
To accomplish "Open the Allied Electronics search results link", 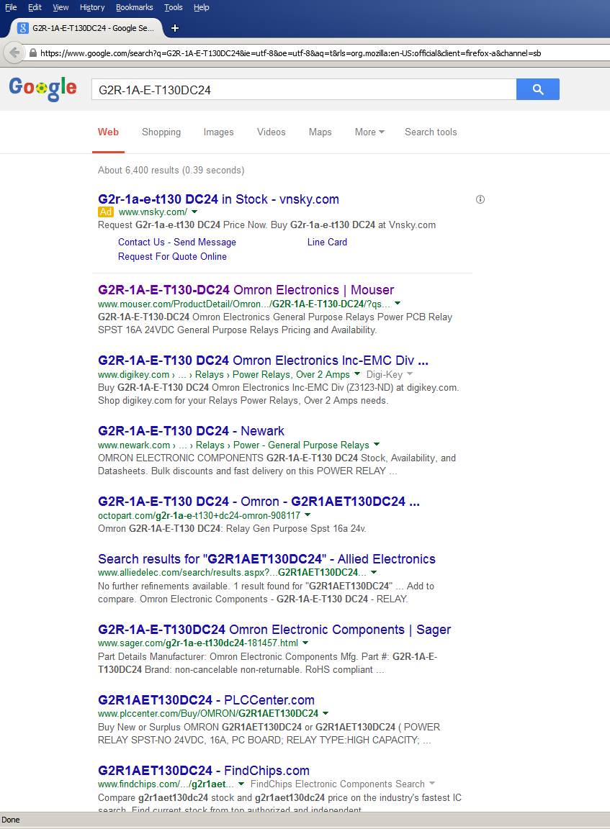I will [x=266, y=559].
